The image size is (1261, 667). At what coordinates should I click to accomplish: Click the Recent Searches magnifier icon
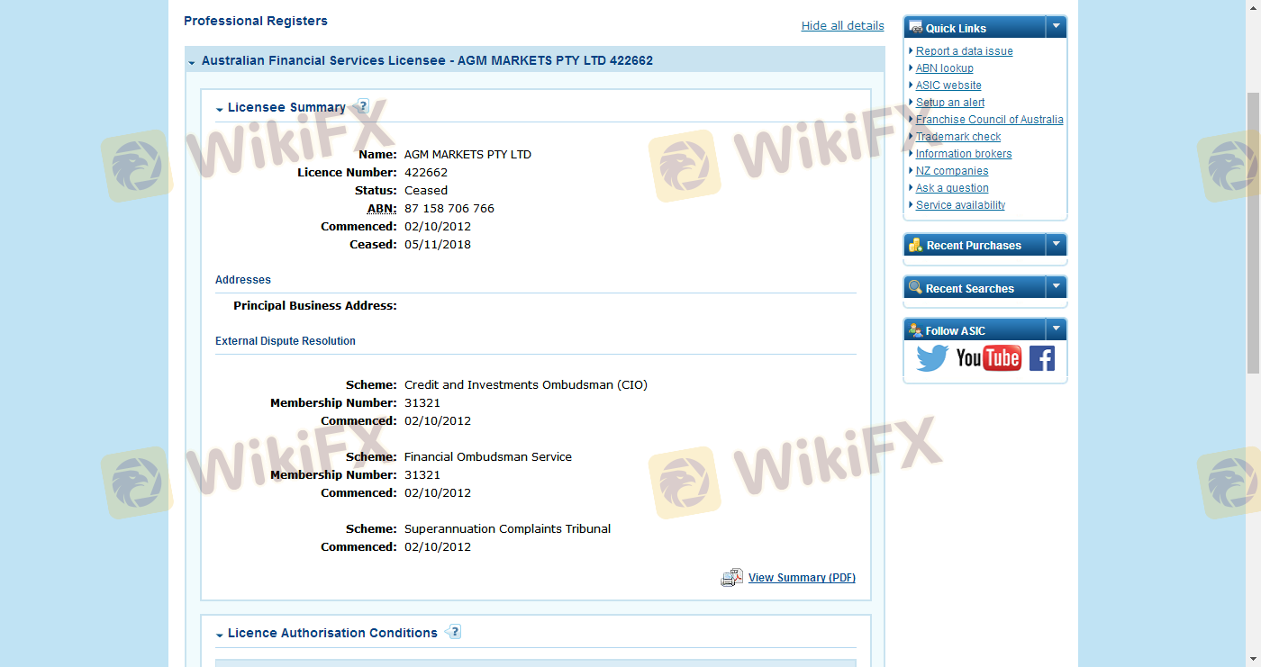pos(915,288)
